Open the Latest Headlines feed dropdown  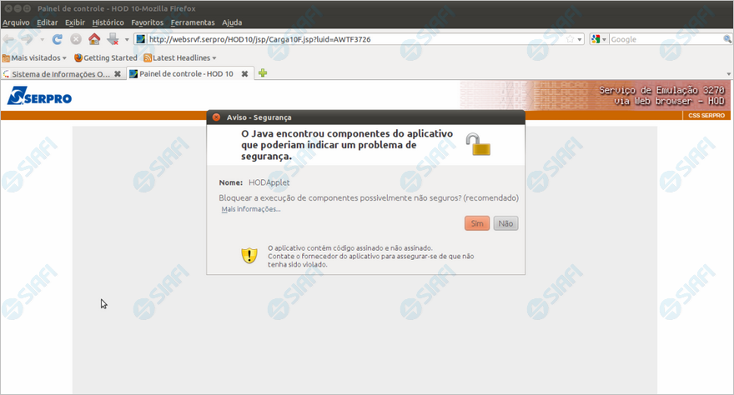[x=179, y=57]
